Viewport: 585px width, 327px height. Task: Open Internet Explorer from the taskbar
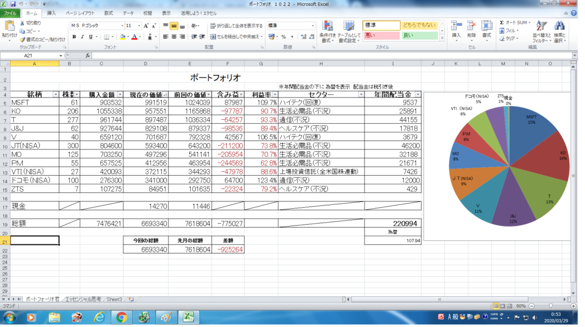99,317
